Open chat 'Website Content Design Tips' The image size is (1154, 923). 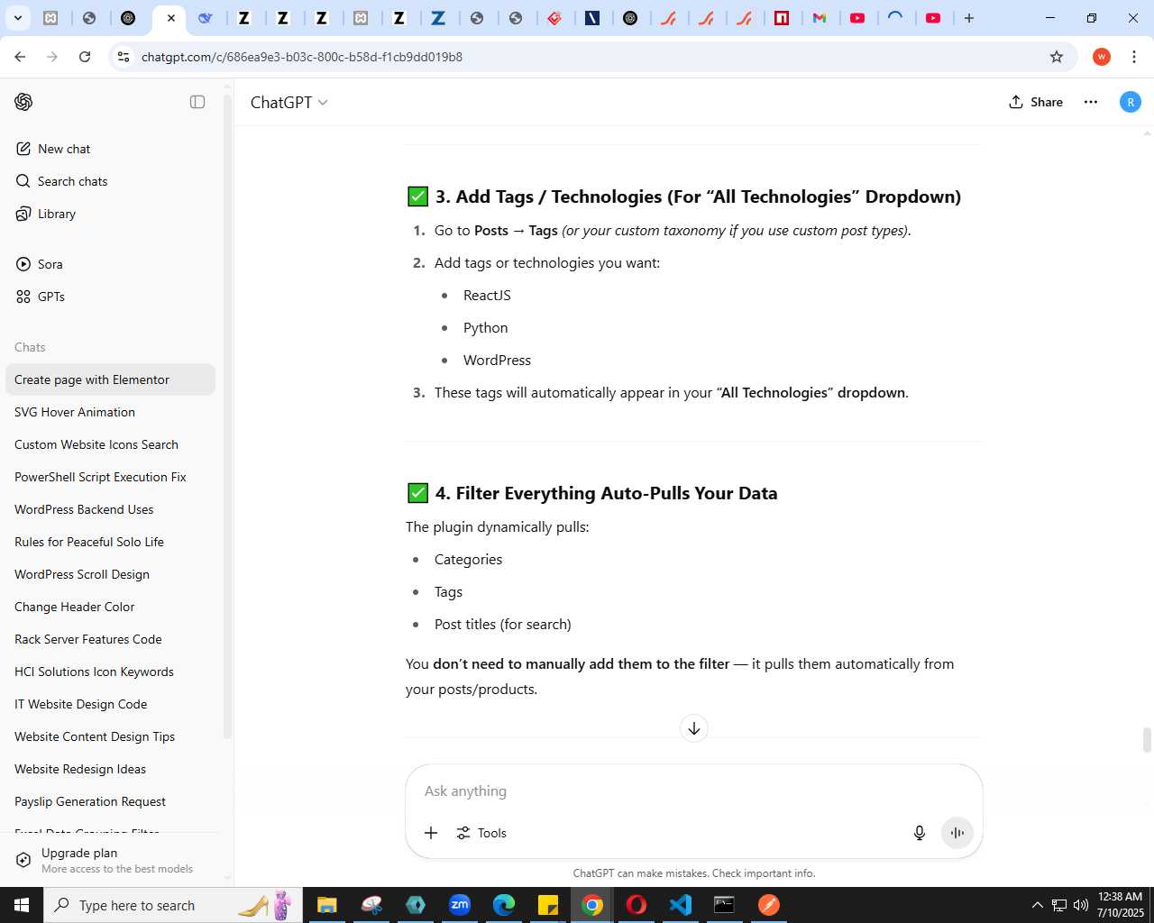[x=110, y=736]
